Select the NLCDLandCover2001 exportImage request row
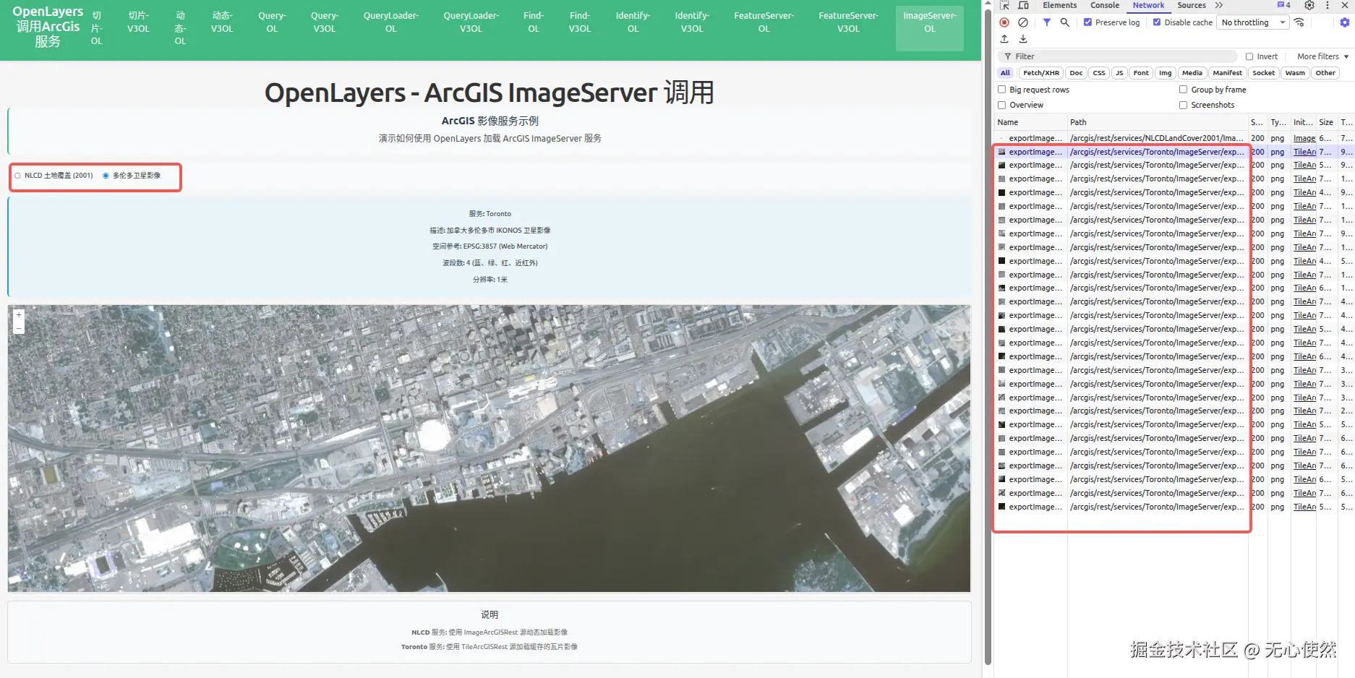Image resolution: width=1355 pixels, height=678 pixels. coord(1174,138)
